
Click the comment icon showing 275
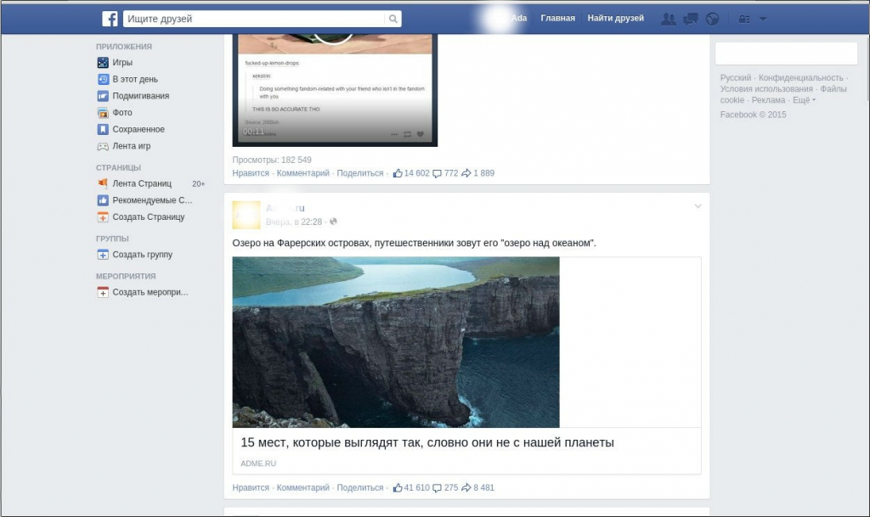point(438,488)
